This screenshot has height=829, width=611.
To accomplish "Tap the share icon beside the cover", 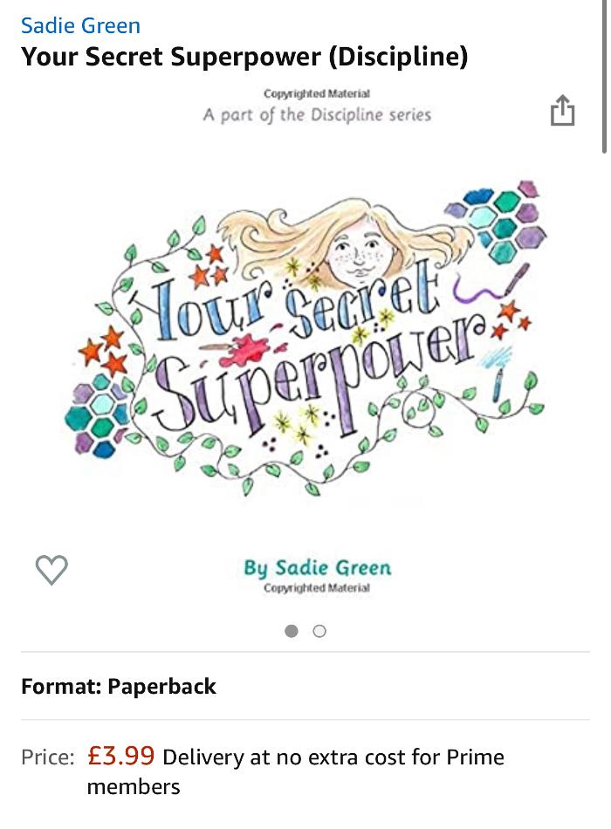I will (x=562, y=110).
